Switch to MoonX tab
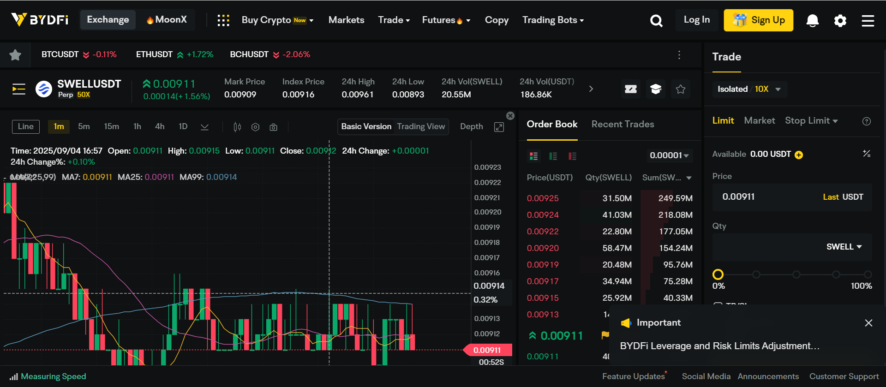Image resolution: width=886 pixels, height=387 pixels. [167, 20]
